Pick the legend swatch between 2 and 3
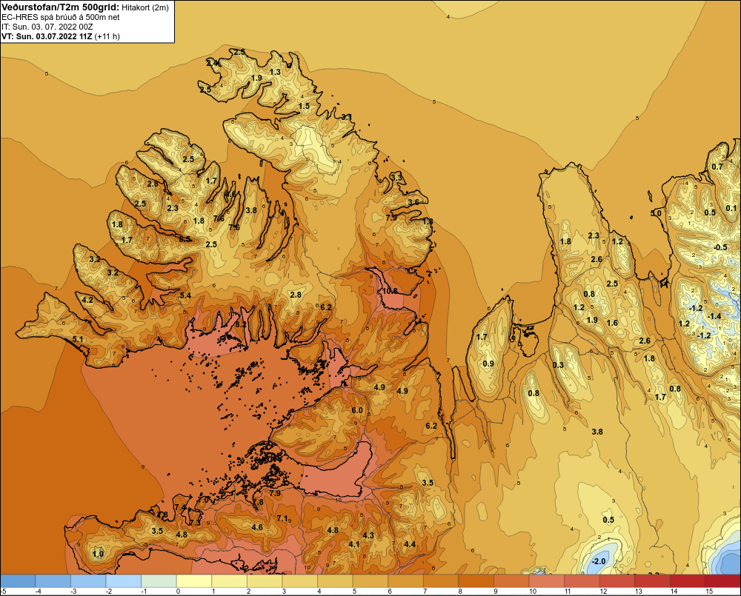Screen dimensions: 741x596 pos(265,580)
